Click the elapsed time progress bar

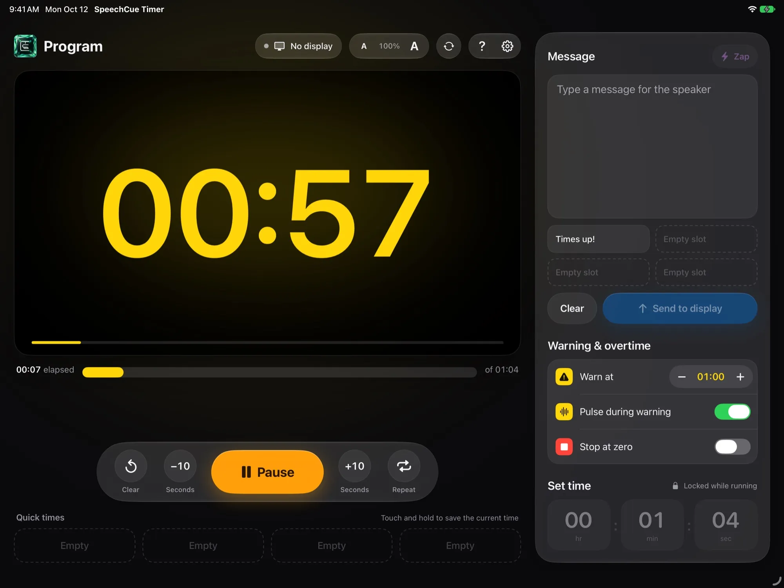279,372
